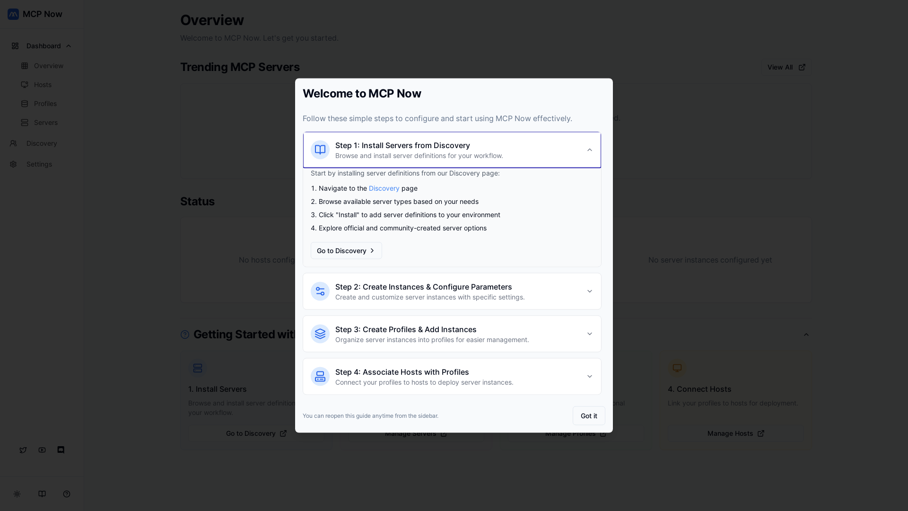Click the Step 4 server icon
Image resolution: width=908 pixels, height=511 pixels.
pos(320,377)
